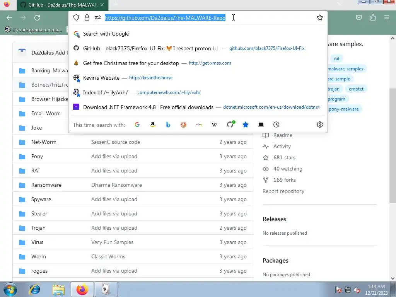
Task: Open the site permissions icon in address bar
Action: [x=98, y=17]
